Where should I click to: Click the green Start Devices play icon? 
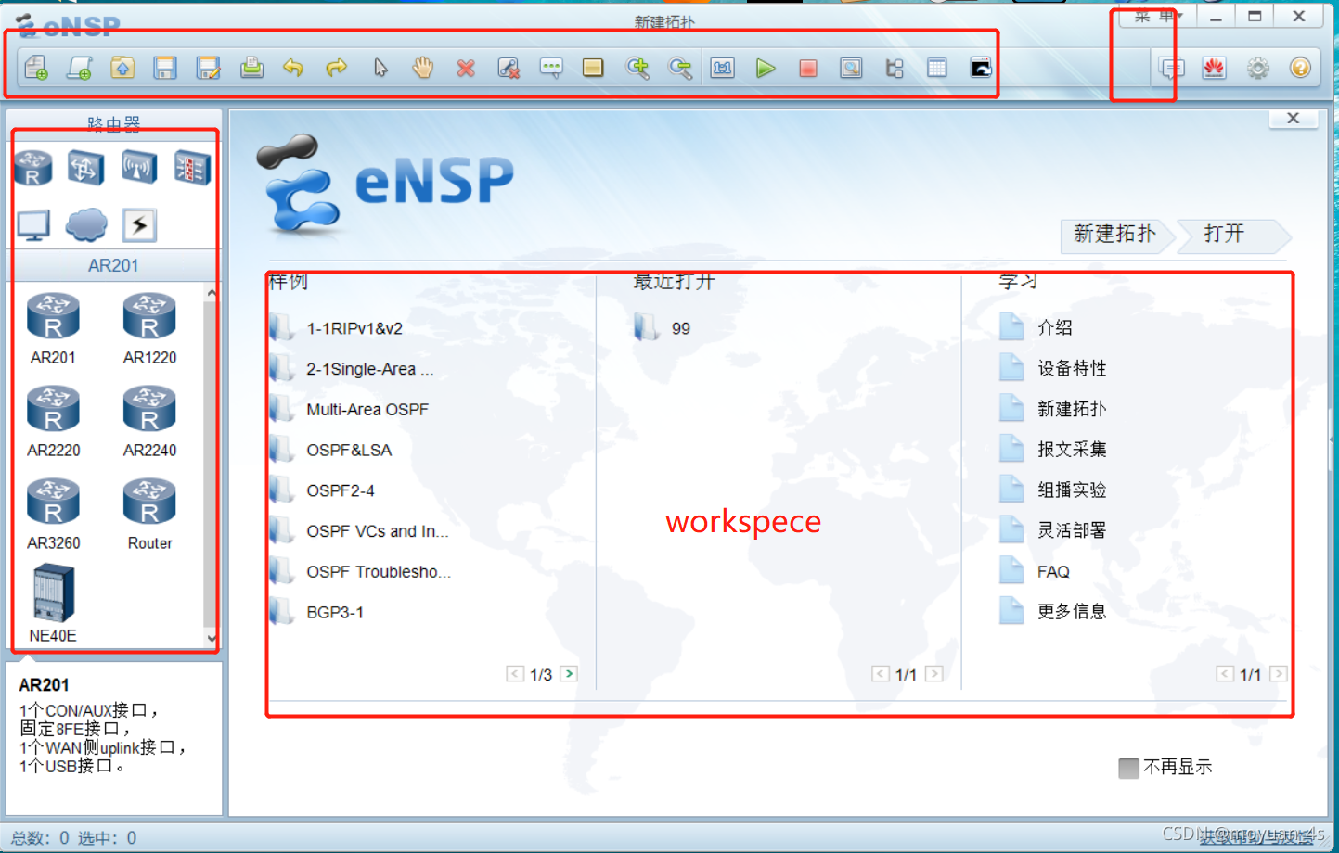point(766,68)
